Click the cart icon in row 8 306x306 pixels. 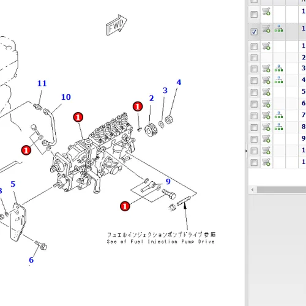point(266,127)
